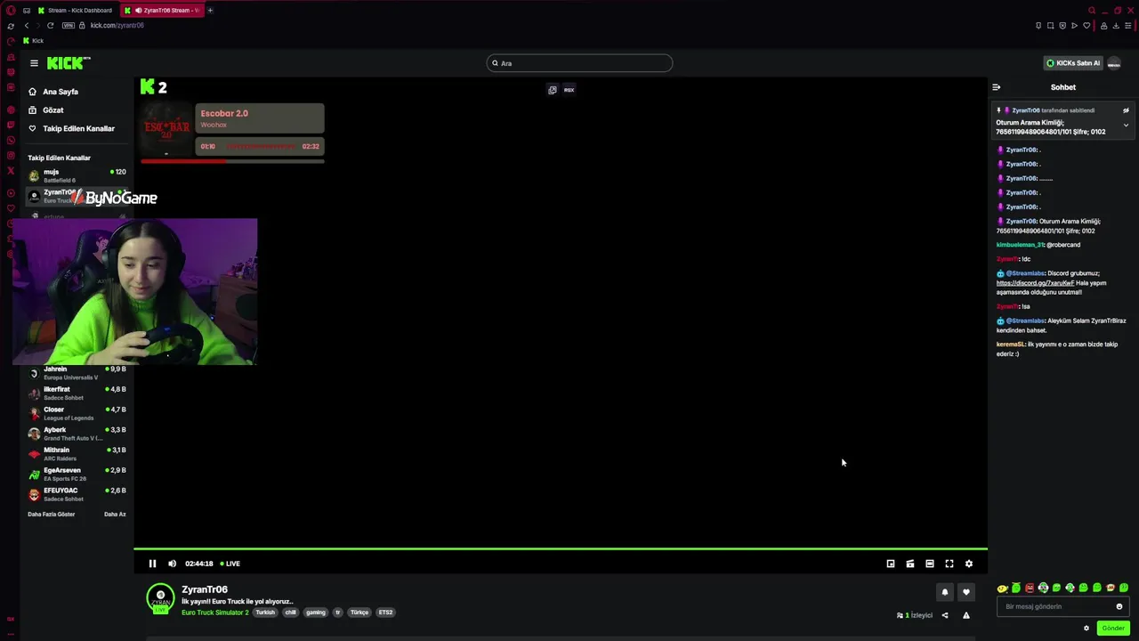Expand list with Daha Fazla Göster

pyautogui.click(x=52, y=515)
